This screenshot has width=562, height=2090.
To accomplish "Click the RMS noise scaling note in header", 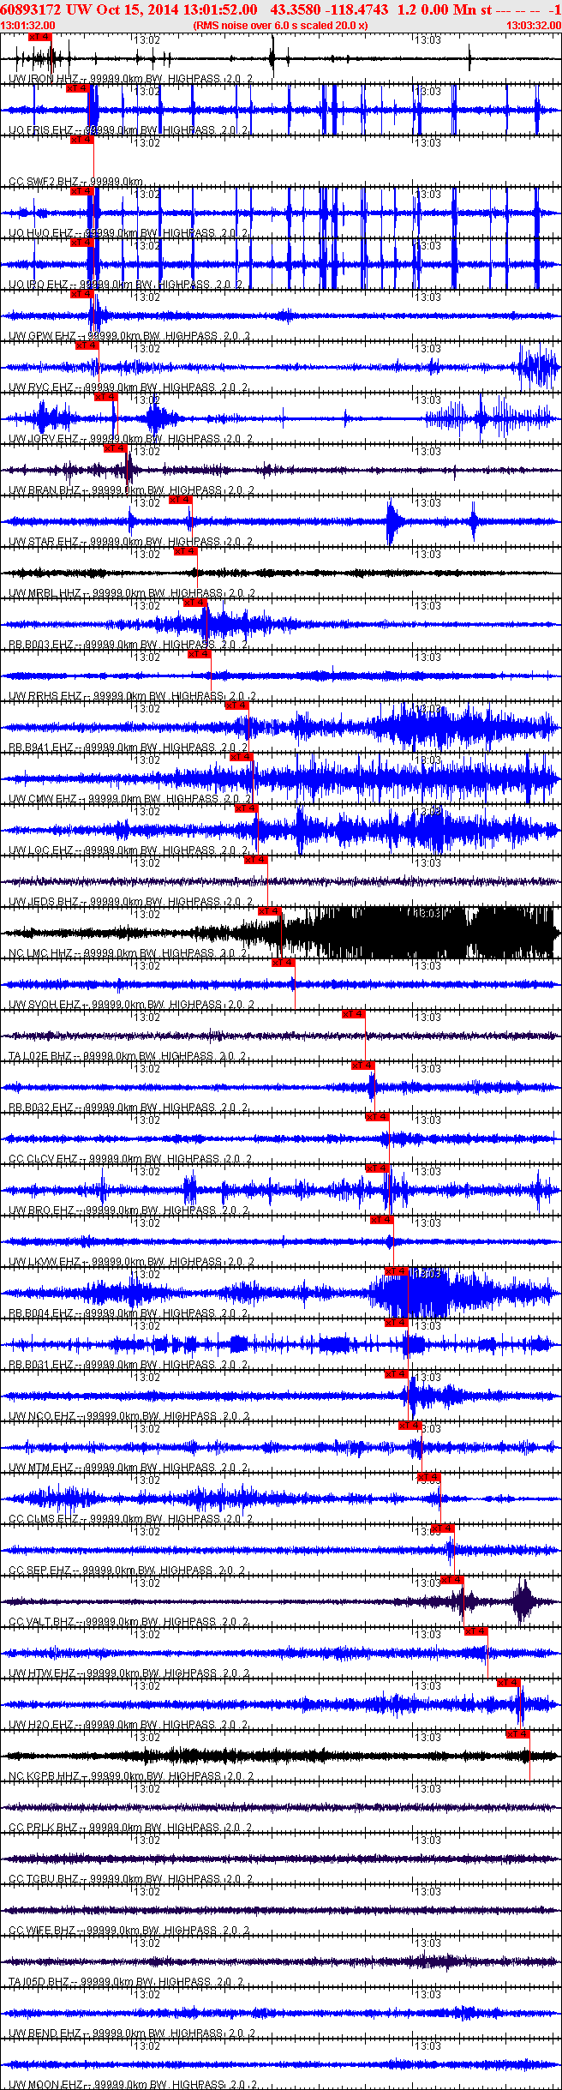I will pos(280,26).
